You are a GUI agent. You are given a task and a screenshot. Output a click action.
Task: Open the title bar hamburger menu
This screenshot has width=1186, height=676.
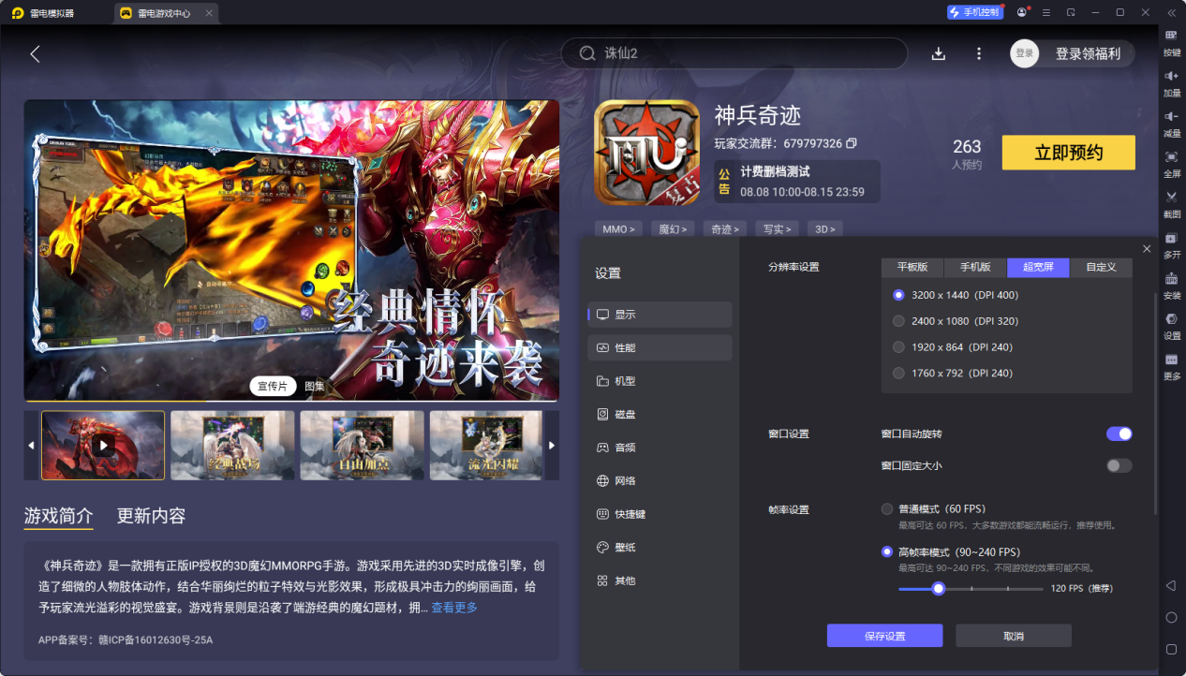[x=1045, y=13]
